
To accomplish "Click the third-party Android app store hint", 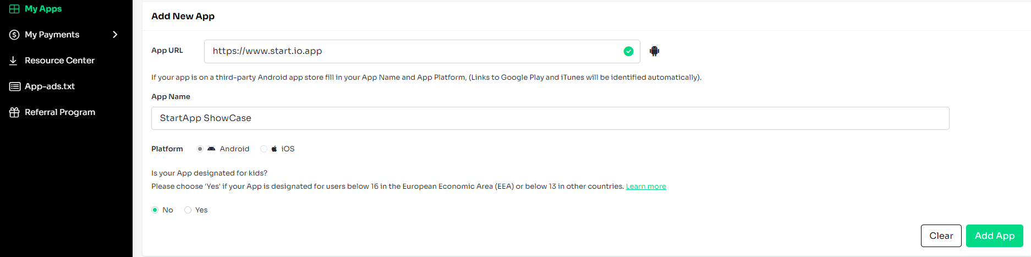I will (426, 78).
